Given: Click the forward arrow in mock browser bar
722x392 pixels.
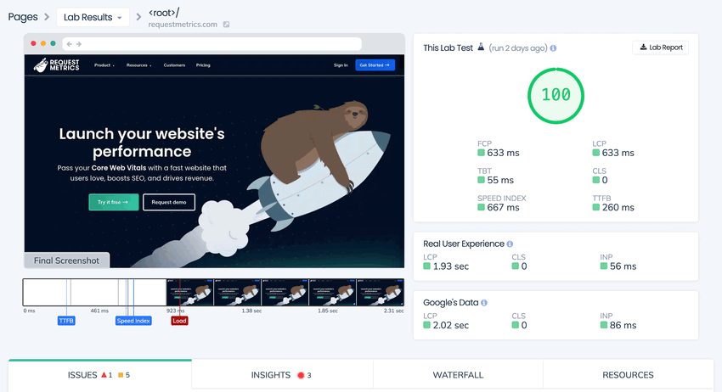Looking at the screenshot, I should [x=79, y=44].
